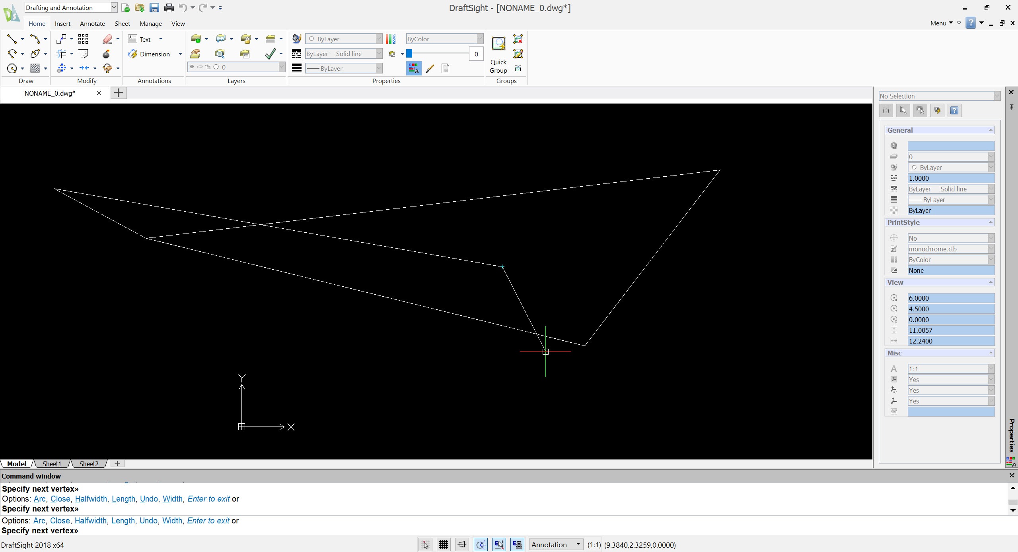The image size is (1018, 552).
Task: Select the Line draw tool
Action: pos(12,39)
